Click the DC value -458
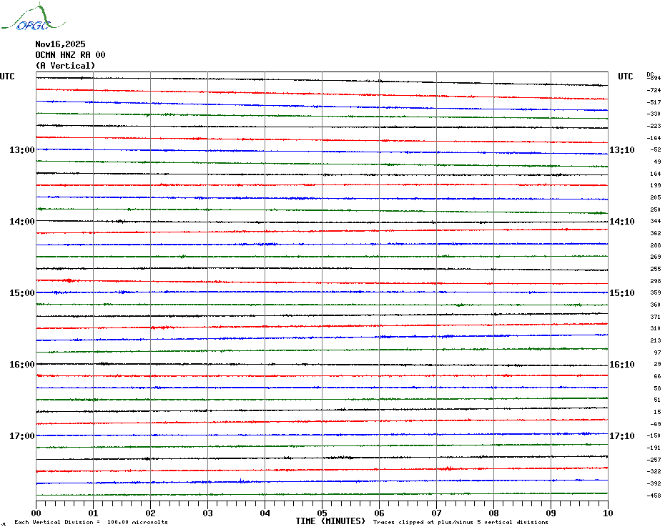Image resolution: width=665 pixels, height=532 pixels. [654, 496]
